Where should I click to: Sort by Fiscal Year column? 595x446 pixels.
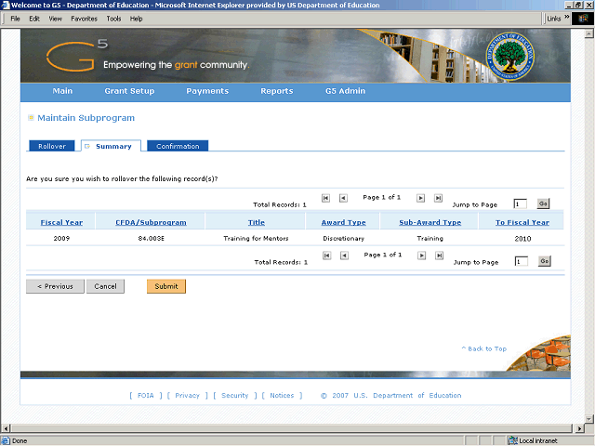pyautogui.click(x=61, y=223)
